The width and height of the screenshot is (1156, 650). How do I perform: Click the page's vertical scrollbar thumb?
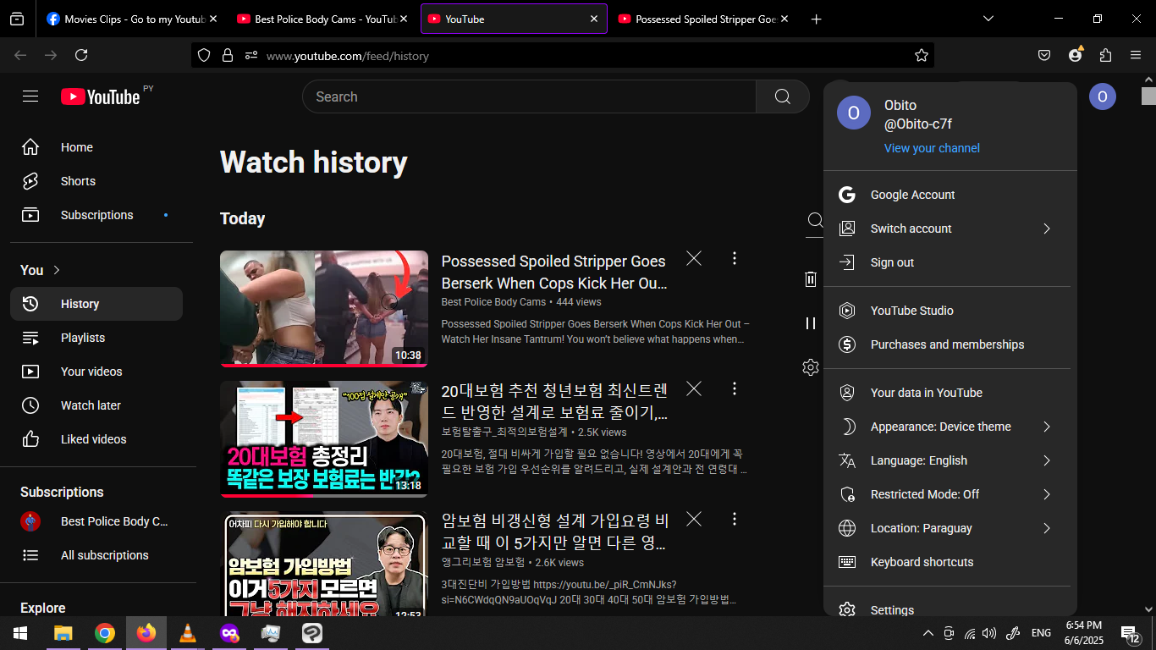(1148, 95)
